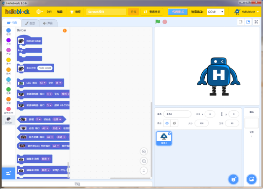
Task: Click the choose a sprite button
Action: (233, 179)
